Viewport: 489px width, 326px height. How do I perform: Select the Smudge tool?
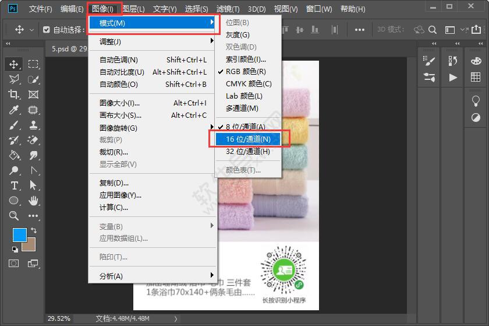33,155
